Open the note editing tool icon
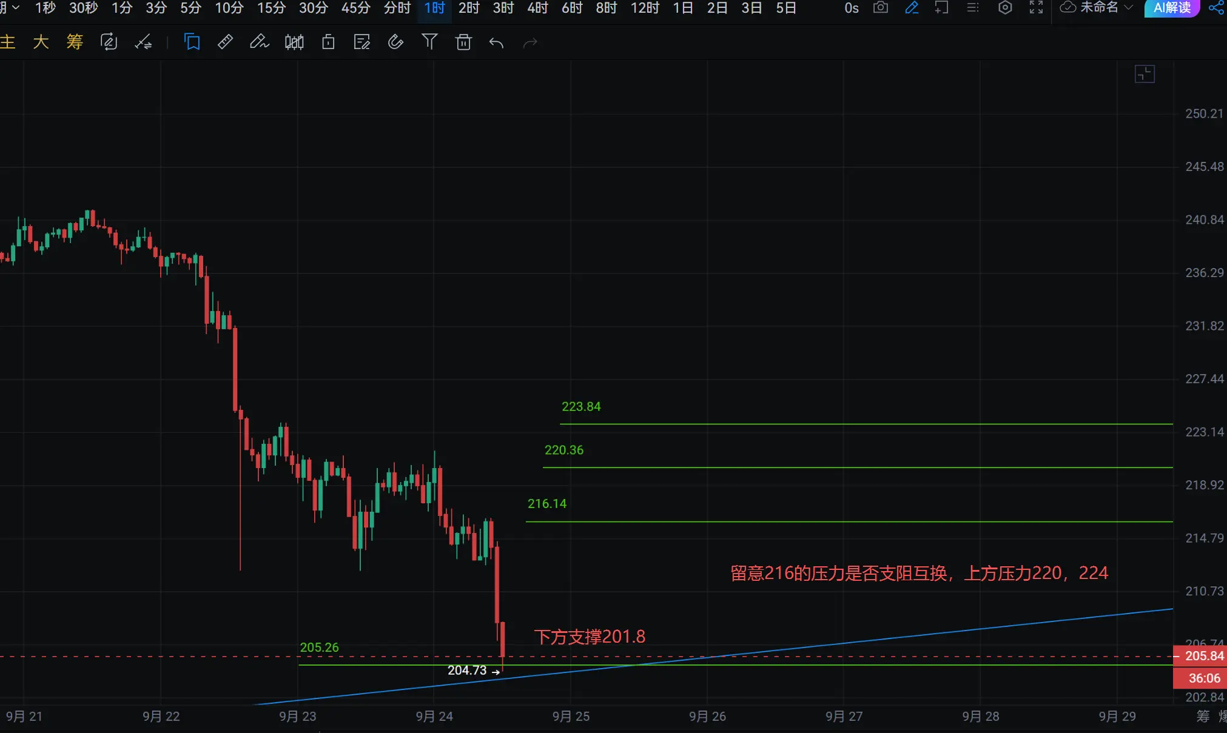Viewport: 1227px width, 733px height. click(x=361, y=42)
